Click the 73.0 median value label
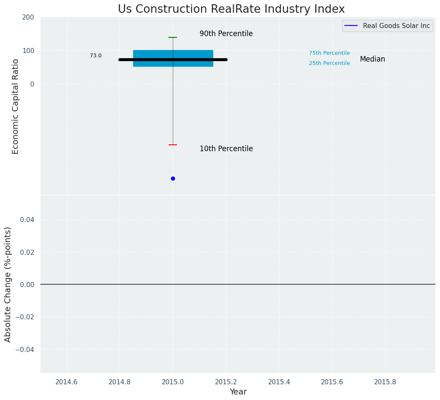 [x=96, y=56]
